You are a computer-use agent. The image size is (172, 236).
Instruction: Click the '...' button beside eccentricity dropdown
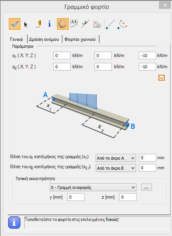[x=147, y=187]
